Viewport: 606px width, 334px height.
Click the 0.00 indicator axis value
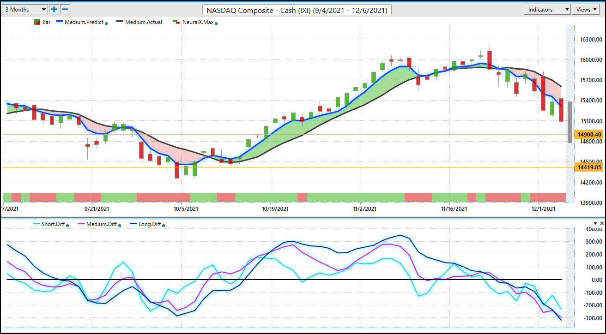(x=596, y=280)
